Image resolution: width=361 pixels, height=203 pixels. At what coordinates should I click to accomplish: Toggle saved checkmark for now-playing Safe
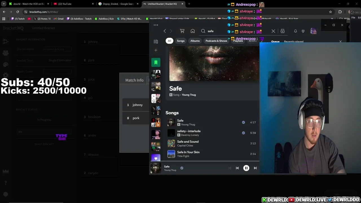point(182,168)
